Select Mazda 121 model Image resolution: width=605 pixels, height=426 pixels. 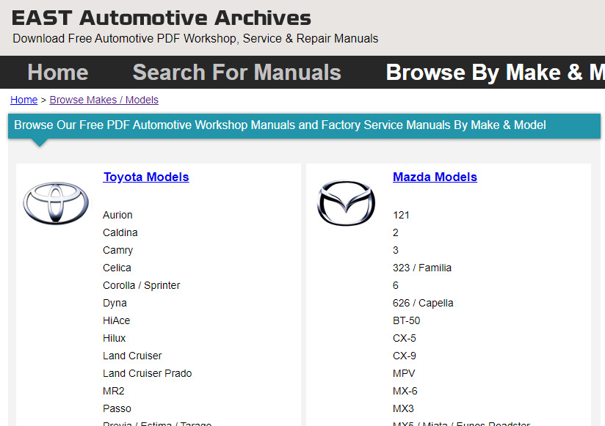401,215
